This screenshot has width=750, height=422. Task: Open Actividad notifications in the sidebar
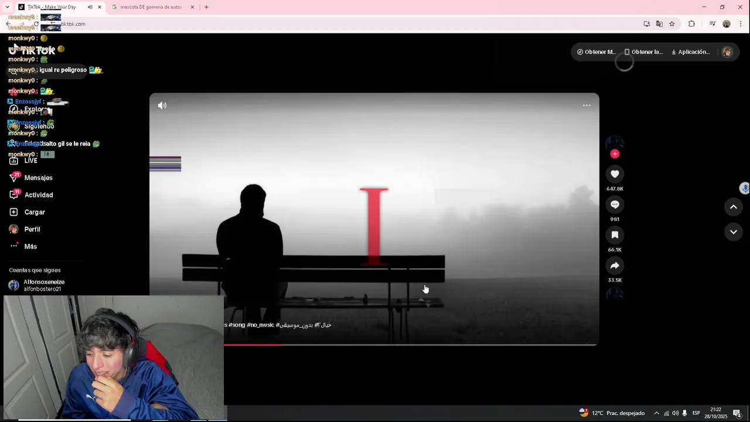(31, 195)
